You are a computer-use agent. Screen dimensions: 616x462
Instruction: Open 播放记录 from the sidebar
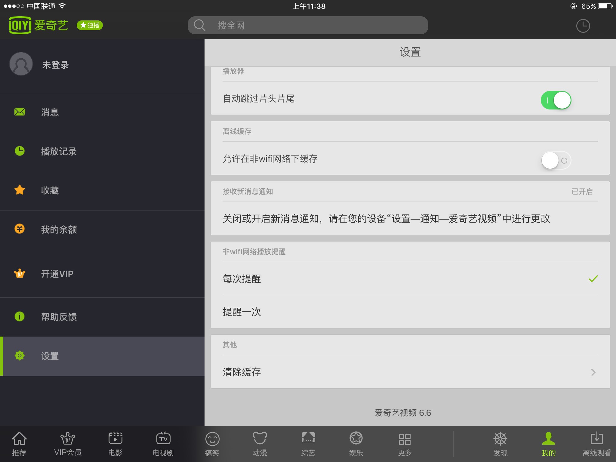click(x=59, y=152)
